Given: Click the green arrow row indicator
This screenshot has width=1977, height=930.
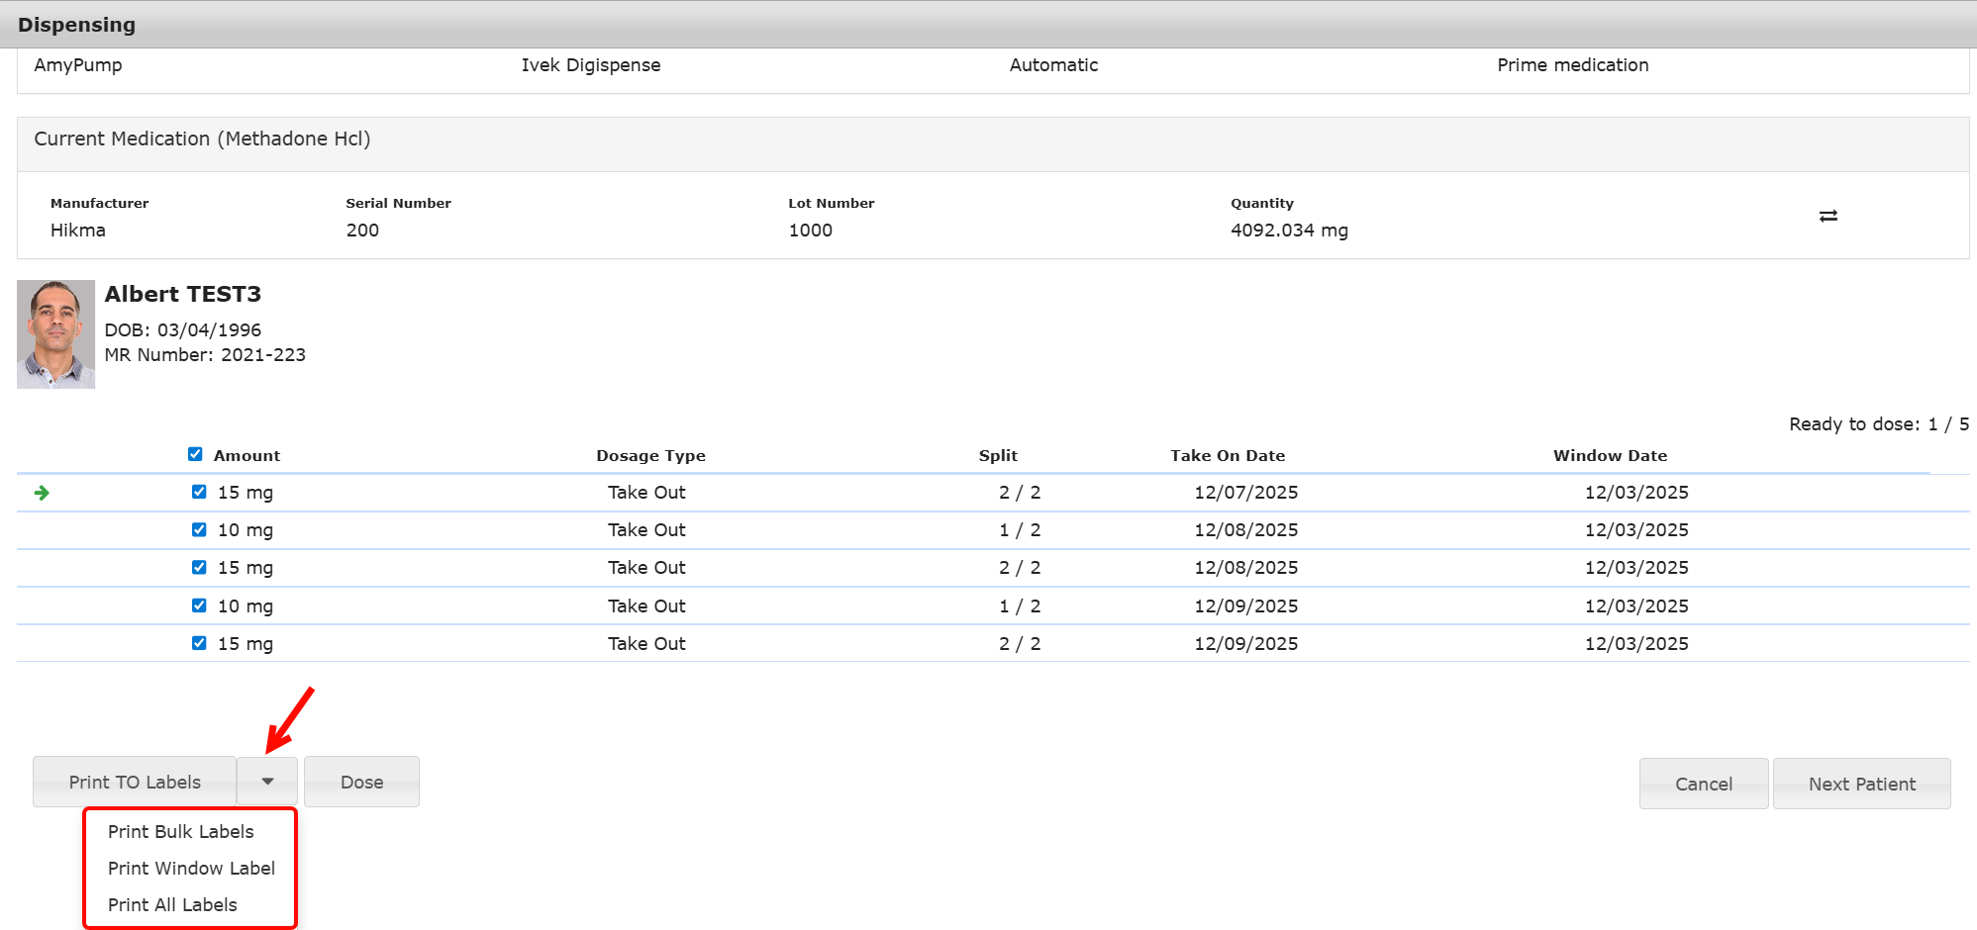Looking at the screenshot, I should pos(42,493).
